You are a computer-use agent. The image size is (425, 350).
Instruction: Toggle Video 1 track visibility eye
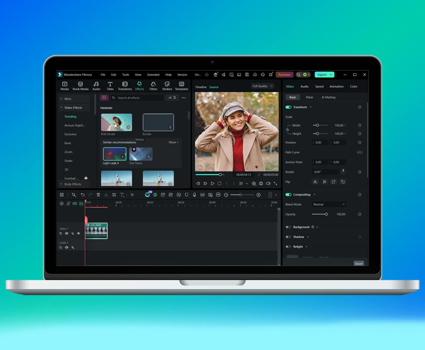pos(78,233)
